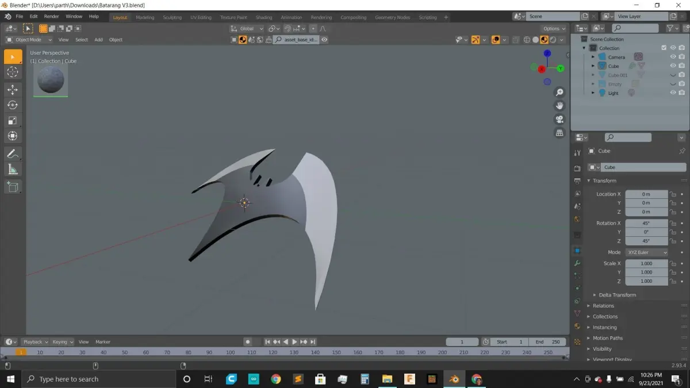
Task: Open the viewport Add menu
Action: click(x=98, y=40)
